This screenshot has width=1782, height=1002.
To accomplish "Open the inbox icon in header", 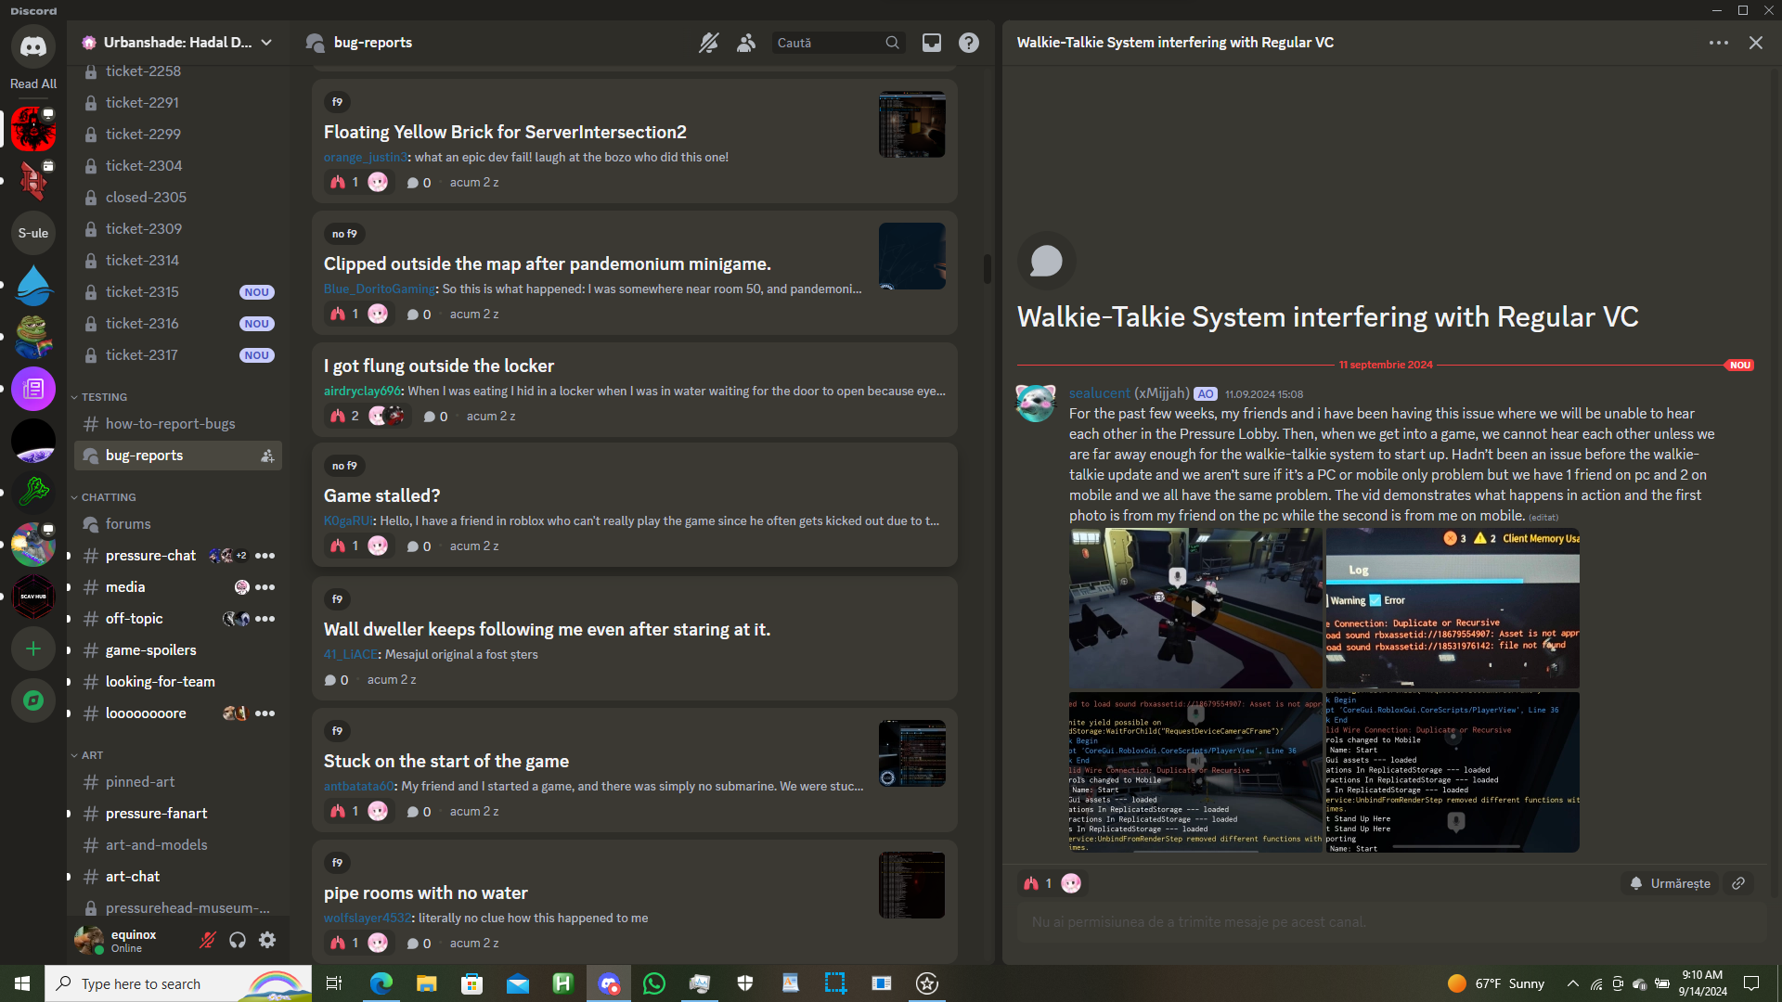I will [x=931, y=43].
